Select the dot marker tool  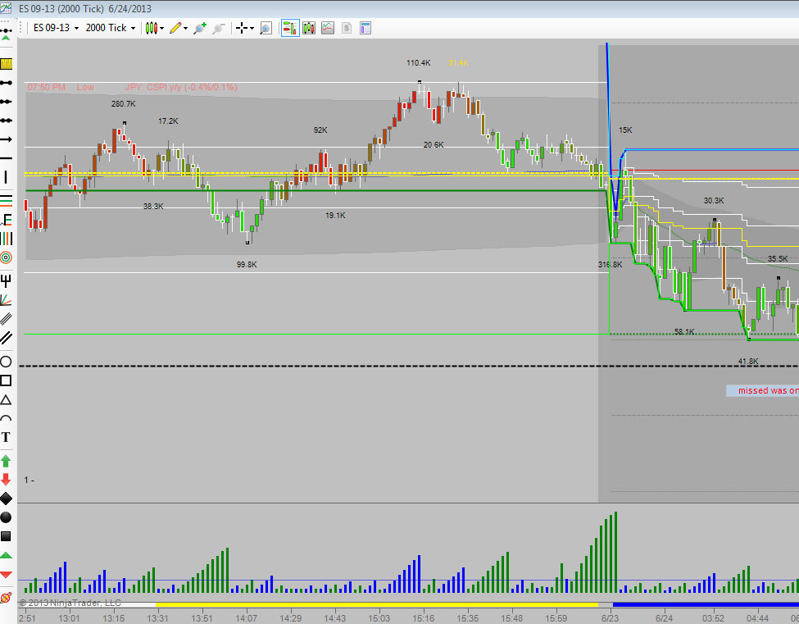tap(6, 517)
